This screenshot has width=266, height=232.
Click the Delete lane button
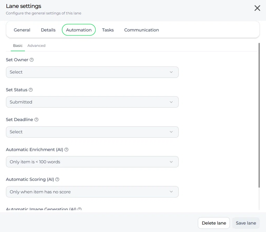[214, 223]
